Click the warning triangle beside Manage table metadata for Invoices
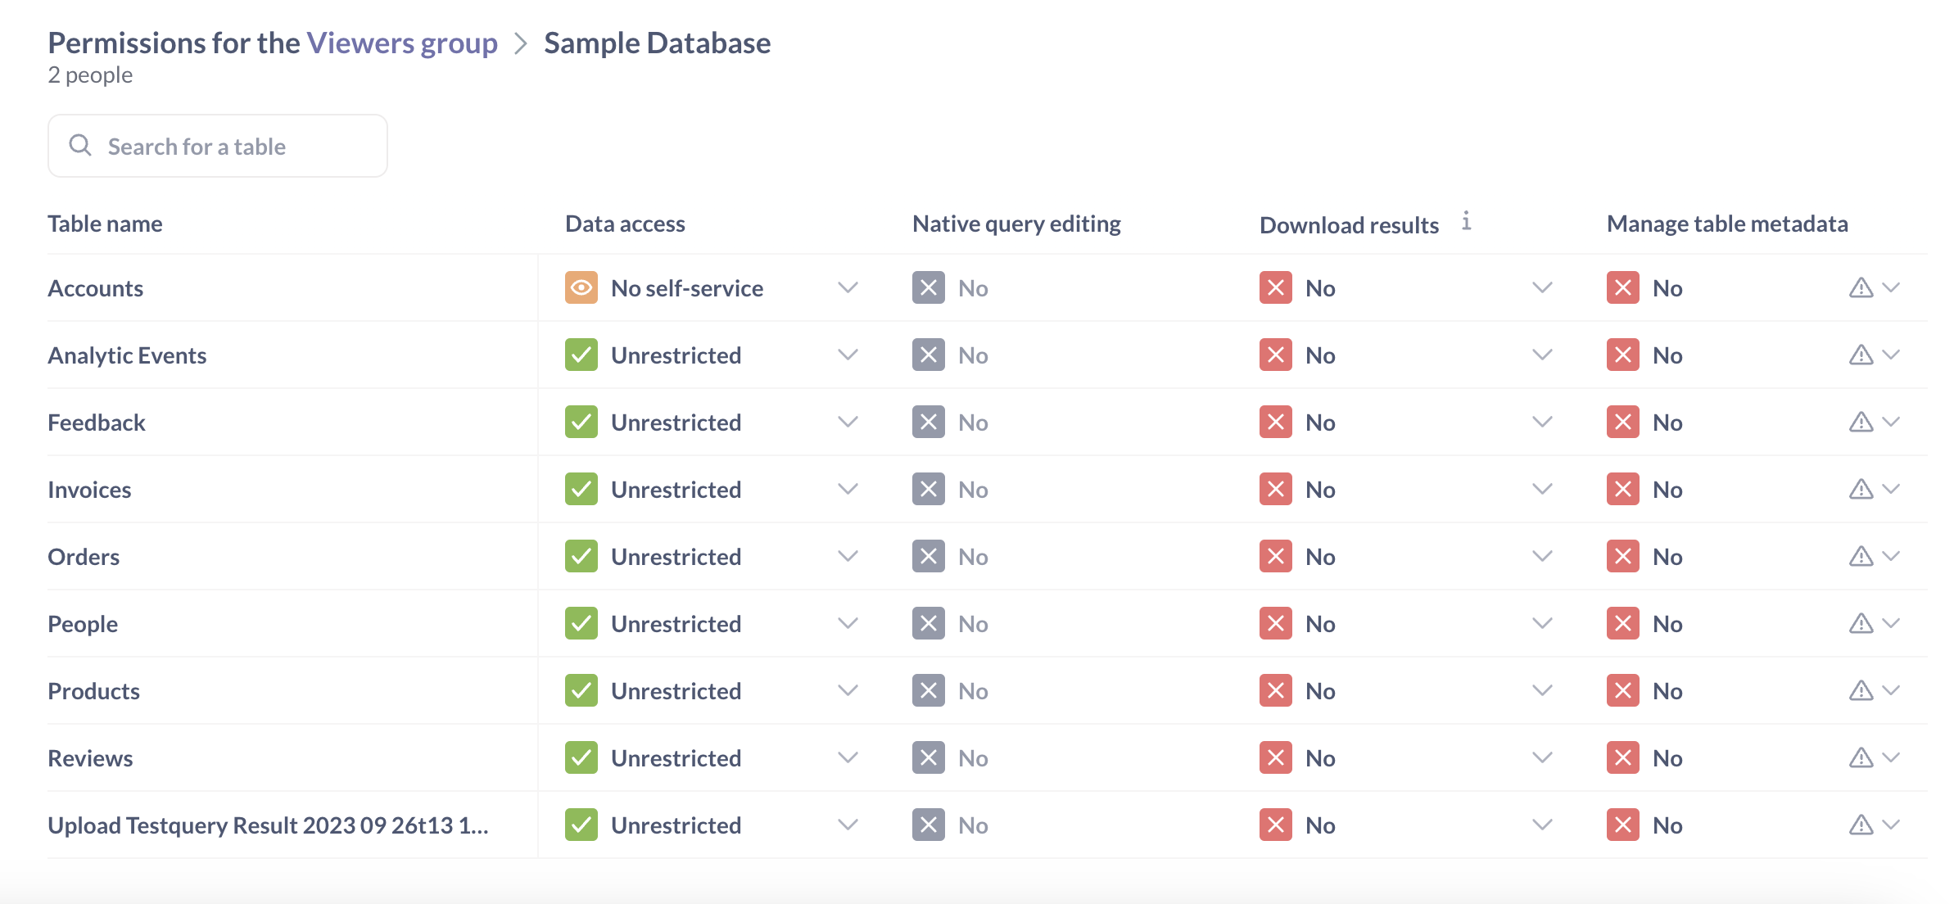 pyautogui.click(x=1860, y=489)
